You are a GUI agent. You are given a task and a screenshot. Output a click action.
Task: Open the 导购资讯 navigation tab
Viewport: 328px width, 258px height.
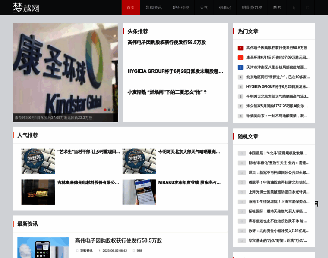pyautogui.click(x=154, y=8)
